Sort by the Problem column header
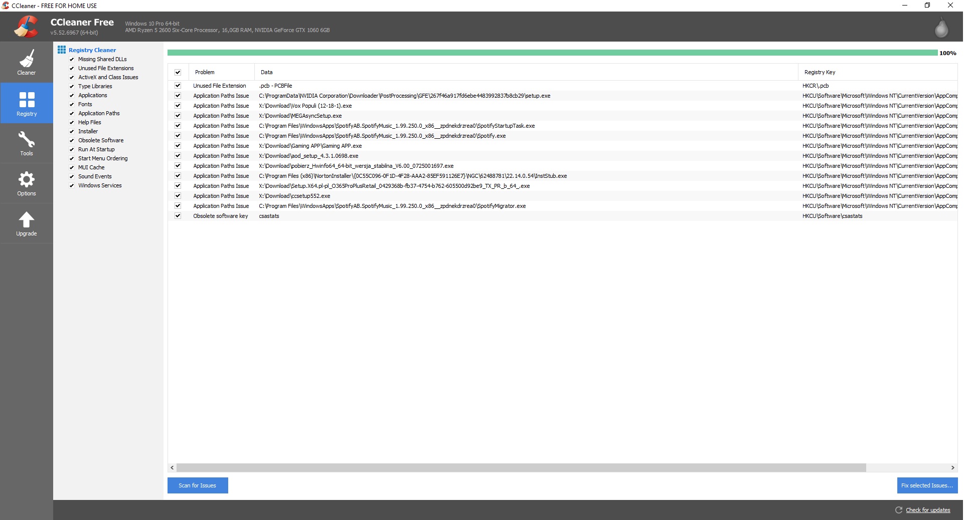Image resolution: width=968 pixels, height=520 pixels. 221,72
